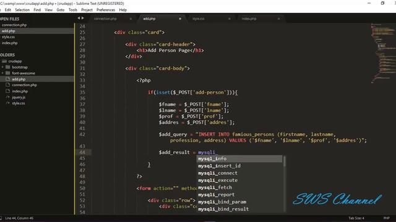
Task: Close the index.php tab
Action: pos(278,18)
